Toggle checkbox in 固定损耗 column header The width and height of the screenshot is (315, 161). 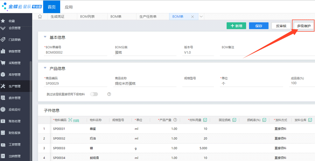point(234,120)
